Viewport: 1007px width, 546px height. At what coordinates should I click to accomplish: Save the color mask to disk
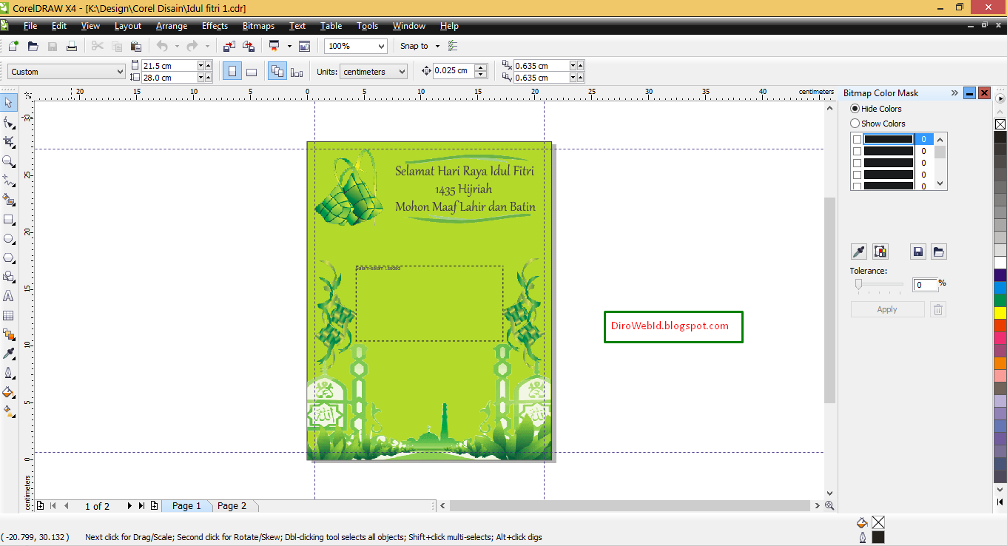click(917, 252)
